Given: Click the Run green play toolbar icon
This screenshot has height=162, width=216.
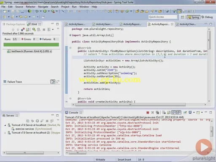Looking at the screenshot, I should coord(45,11).
